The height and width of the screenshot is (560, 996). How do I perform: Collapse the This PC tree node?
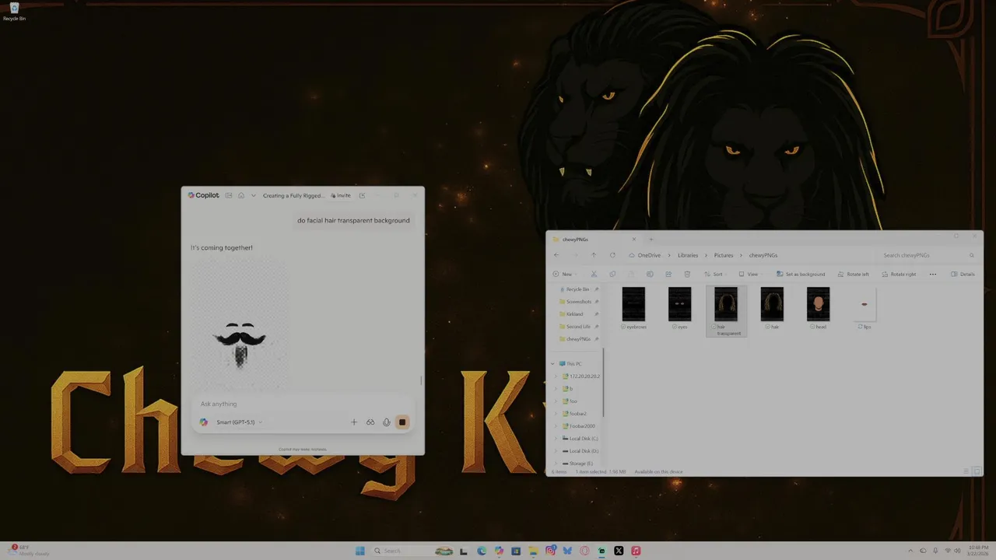(553, 364)
